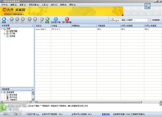Image resolution: width=162 pixels, height=117 pixels.
Task: Click the host list horizontal scrollbar right arrow
Action: tap(161, 101)
